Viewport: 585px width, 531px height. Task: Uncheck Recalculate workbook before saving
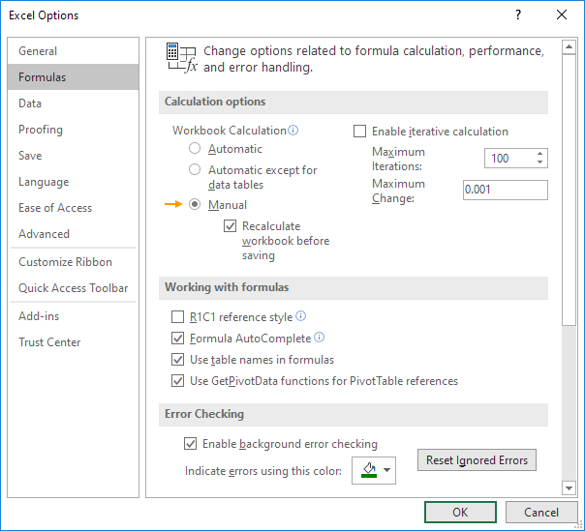230,226
